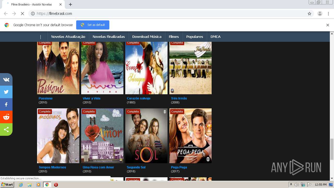Image resolution: width=334 pixels, height=188 pixels.
Task: Show hidden system tray icons
Action: [x=291, y=185]
